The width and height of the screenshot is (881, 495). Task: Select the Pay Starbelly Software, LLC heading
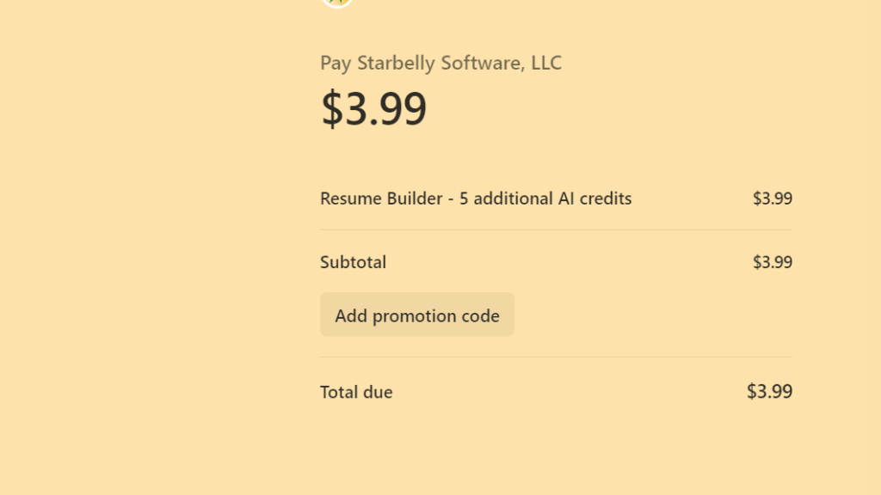click(440, 63)
